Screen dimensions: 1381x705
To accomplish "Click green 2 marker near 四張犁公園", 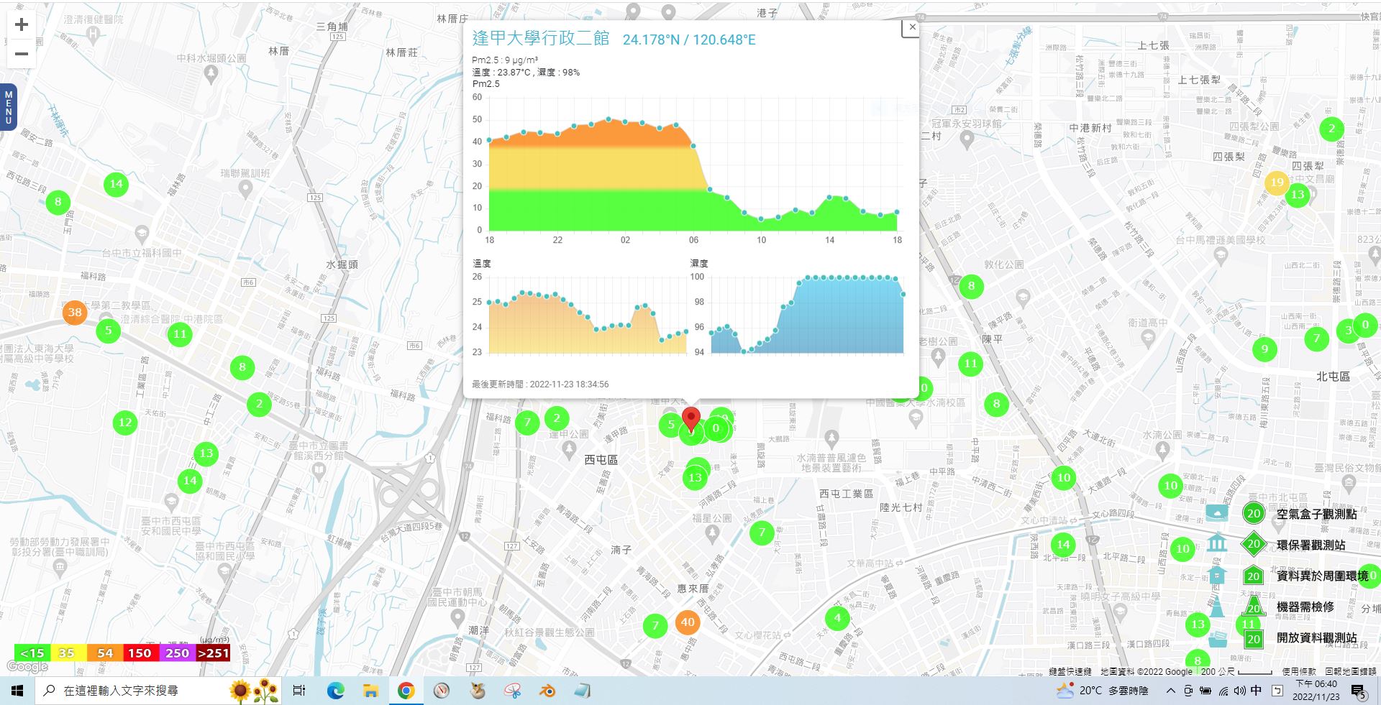I will 1331,129.
